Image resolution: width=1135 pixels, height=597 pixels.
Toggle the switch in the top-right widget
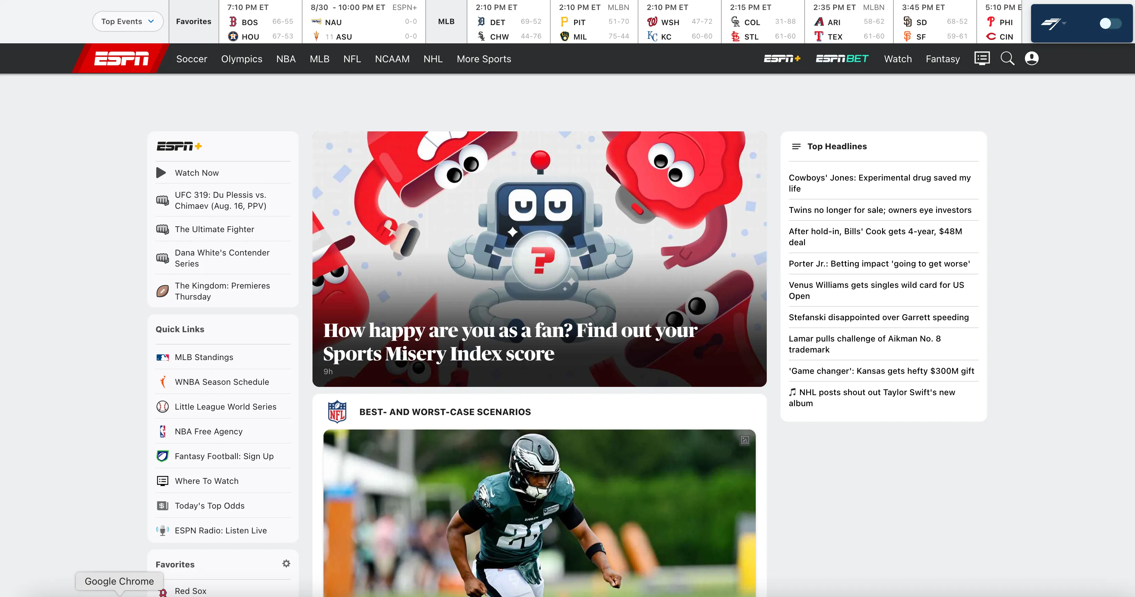click(x=1110, y=23)
